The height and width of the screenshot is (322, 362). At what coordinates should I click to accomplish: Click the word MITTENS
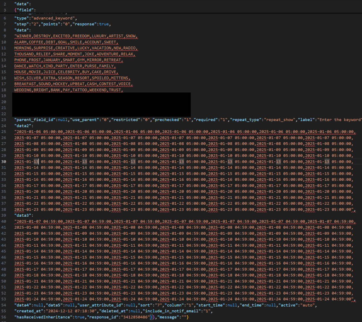point(120,78)
